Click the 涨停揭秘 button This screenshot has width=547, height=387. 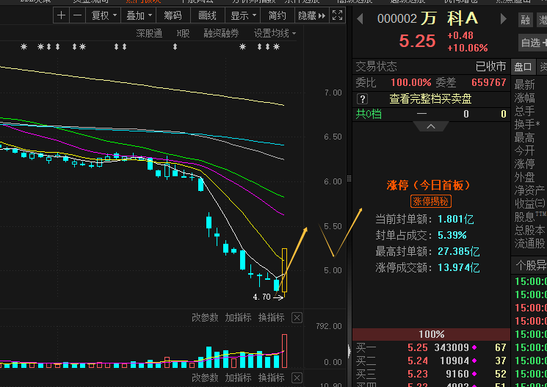tap(431, 201)
